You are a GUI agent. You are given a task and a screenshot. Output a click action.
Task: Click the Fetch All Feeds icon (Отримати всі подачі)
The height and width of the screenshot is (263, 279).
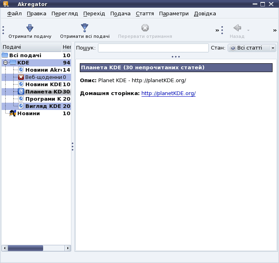click(85, 28)
